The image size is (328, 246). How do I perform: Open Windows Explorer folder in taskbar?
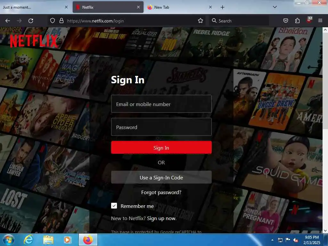click(48, 240)
